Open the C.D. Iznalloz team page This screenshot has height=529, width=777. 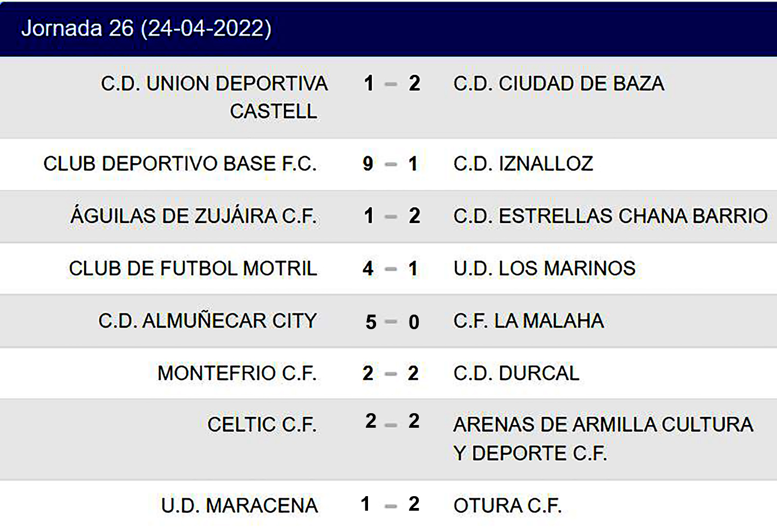tap(523, 164)
